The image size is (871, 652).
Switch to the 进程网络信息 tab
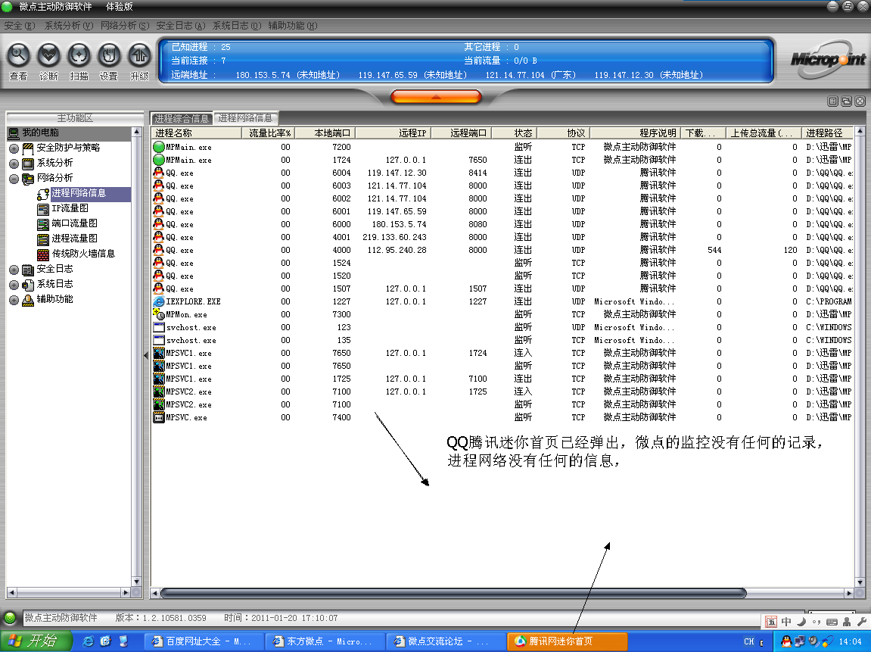pos(245,118)
